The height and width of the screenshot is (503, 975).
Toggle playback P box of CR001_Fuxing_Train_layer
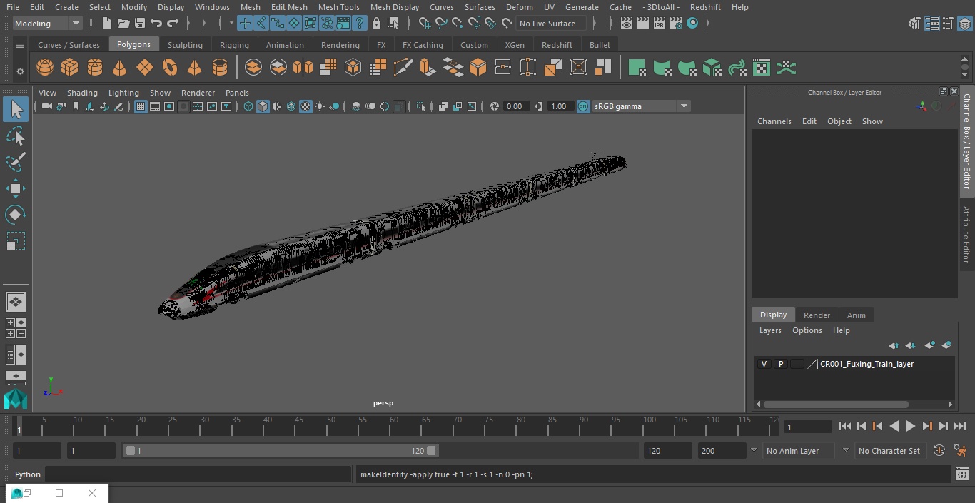click(781, 364)
